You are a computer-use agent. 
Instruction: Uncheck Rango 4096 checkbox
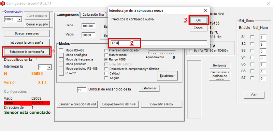(106, 59)
